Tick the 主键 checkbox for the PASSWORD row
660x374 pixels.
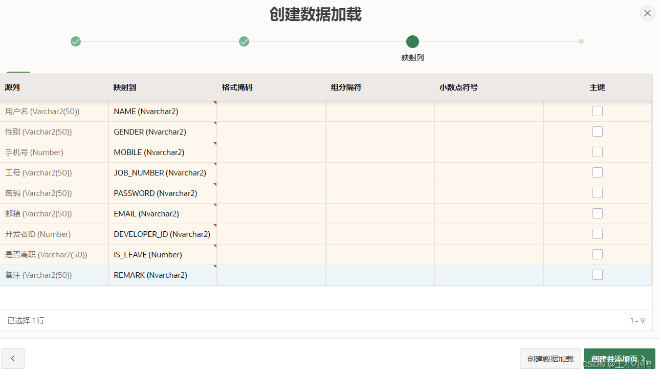point(597,193)
